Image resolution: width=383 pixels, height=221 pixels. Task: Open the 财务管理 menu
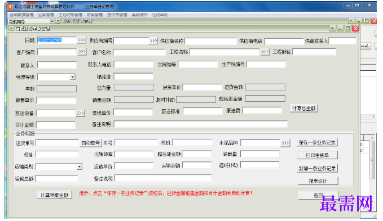pyautogui.click(x=95, y=15)
